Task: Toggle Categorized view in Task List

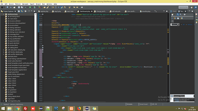Action: coord(178,15)
